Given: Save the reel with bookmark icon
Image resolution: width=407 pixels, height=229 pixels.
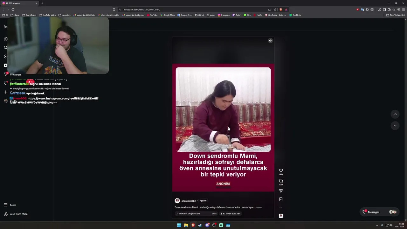Looking at the screenshot, I should click(x=281, y=199).
